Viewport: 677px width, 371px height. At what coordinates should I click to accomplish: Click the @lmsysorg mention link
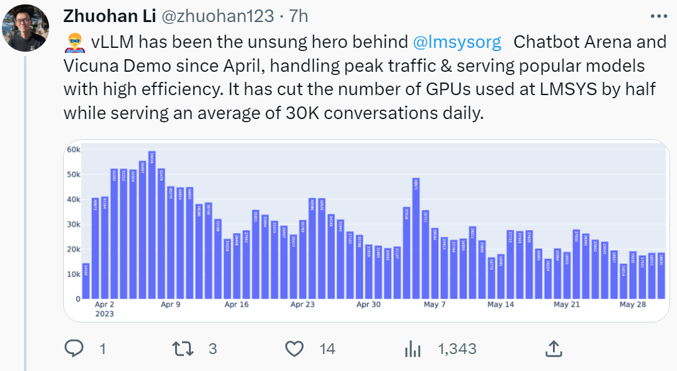coord(457,42)
